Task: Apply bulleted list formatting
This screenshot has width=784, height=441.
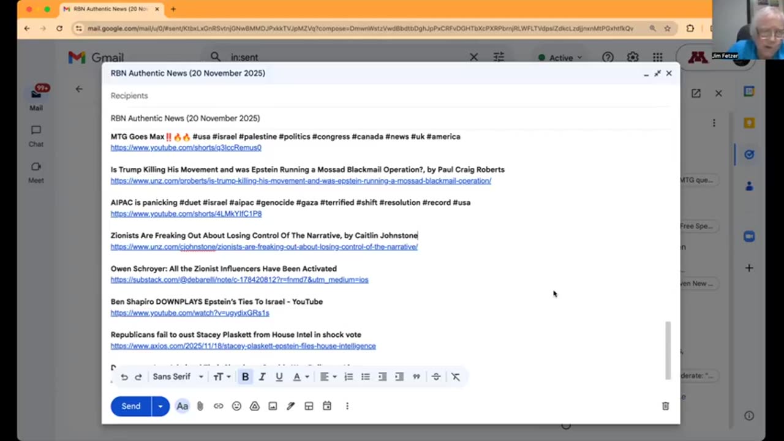Action: point(366,377)
